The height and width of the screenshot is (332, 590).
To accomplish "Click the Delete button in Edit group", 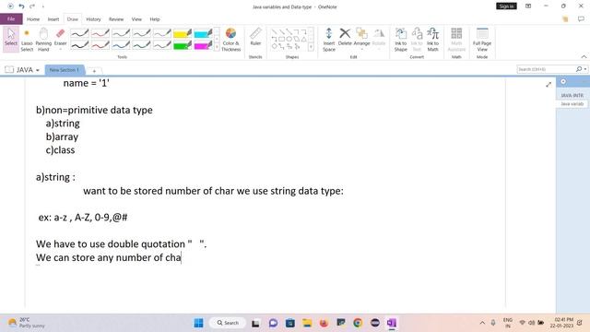I will pos(345,37).
